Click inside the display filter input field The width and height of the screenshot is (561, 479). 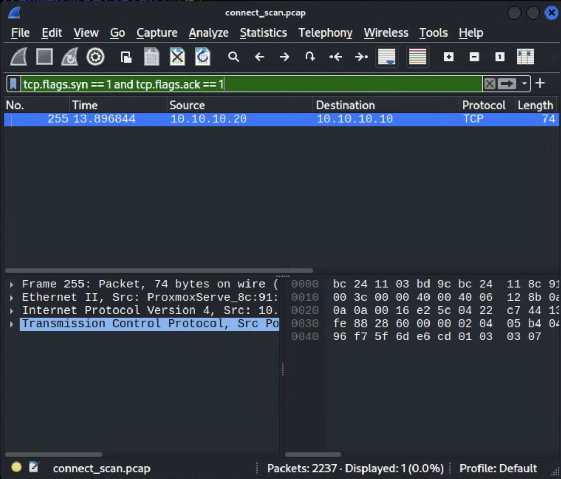click(x=258, y=84)
